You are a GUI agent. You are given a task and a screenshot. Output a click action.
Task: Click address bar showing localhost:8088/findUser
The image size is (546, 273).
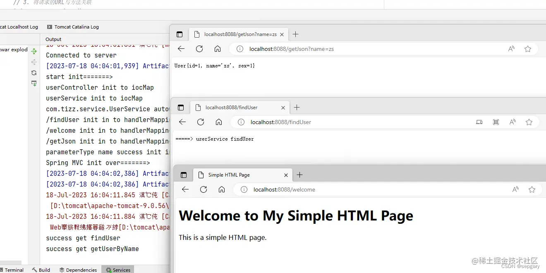click(x=385, y=122)
